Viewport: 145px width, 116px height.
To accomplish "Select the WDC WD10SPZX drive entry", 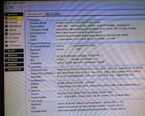I will click(x=99, y=72).
